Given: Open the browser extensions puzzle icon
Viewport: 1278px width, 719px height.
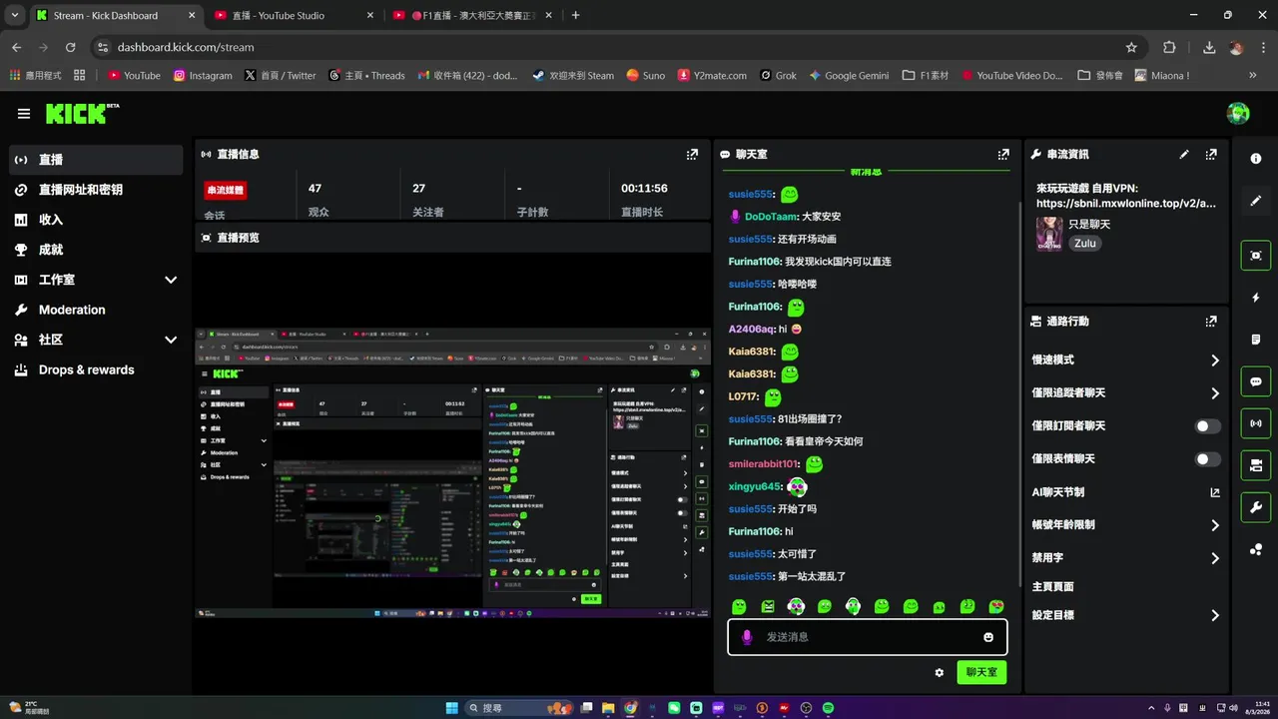Looking at the screenshot, I should click(x=1169, y=47).
